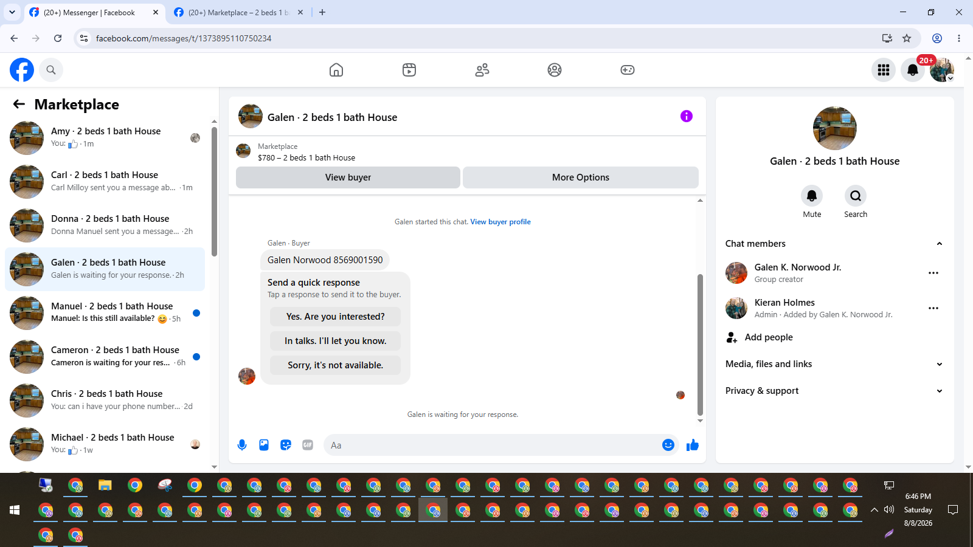Mute the Galen conversation
The height and width of the screenshot is (547, 973).
point(812,196)
